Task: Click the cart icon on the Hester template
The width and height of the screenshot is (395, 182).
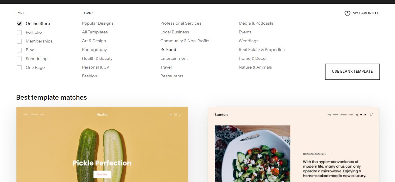Action: [x=180, y=114]
